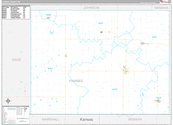The image size is (173, 125).
Task: Click the lake northwest of the 68345 label
Action: click(142, 94)
